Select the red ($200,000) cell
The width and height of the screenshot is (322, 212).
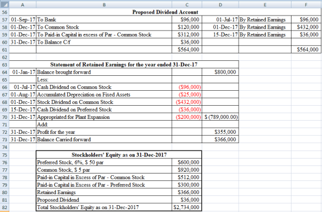click(187, 117)
